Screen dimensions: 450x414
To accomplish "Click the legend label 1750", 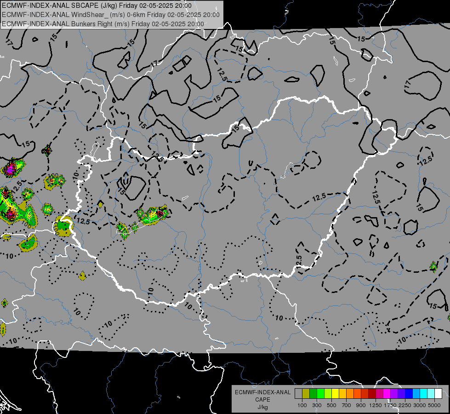I will pos(390,405).
